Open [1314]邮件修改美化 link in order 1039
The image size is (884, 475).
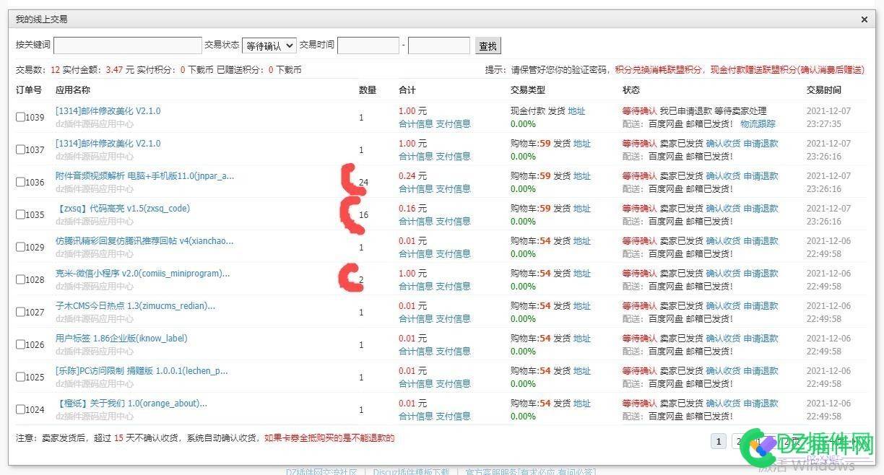click(108, 111)
